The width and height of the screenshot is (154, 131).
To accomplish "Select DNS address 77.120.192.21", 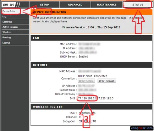I will tap(87, 98).
